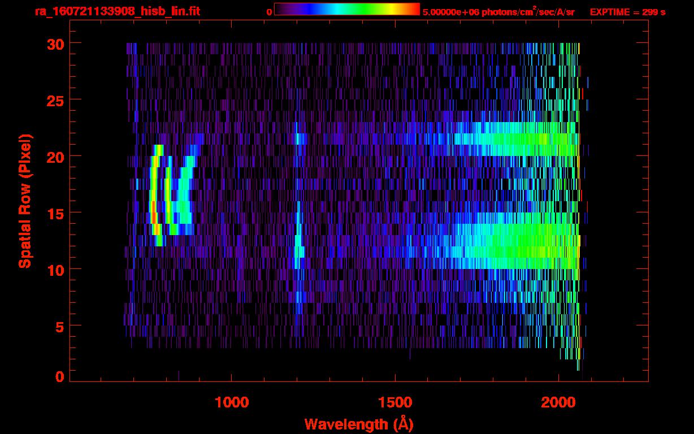
Task: Click the red-orange bright emission feature near row 15
Action: pyautogui.click(x=154, y=212)
